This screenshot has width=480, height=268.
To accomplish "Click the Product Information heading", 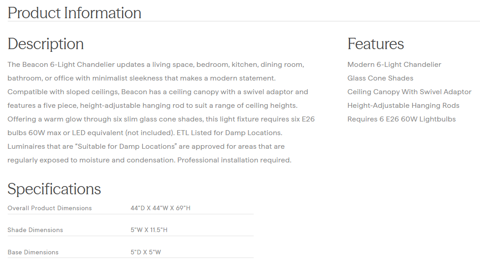I will [x=74, y=13].
